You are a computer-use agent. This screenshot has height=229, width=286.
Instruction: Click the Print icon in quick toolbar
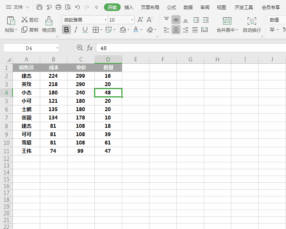58,7
